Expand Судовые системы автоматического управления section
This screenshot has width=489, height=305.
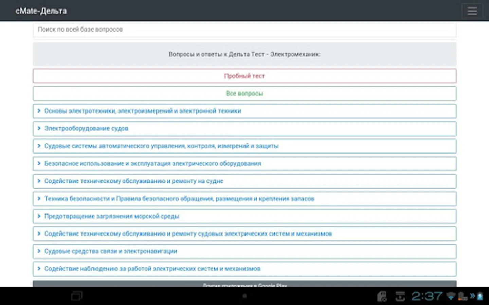tap(244, 146)
